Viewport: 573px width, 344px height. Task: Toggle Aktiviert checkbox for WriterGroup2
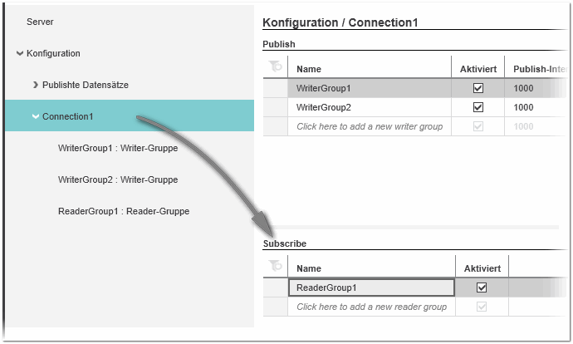pos(477,107)
